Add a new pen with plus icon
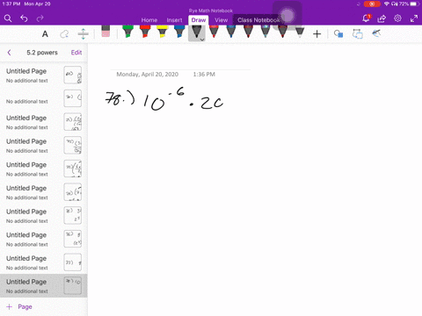The width and height of the screenshot is (422, 316). [x=316, y=34]
